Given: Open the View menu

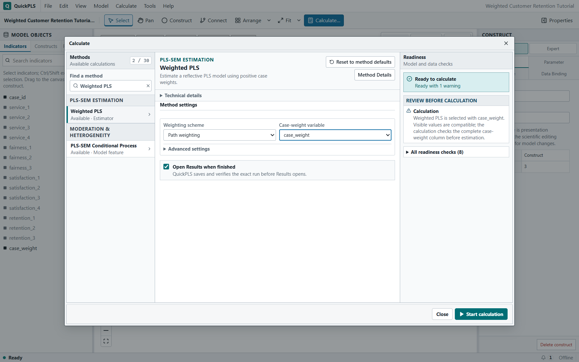Looking at the screenshot, I should (x=81, y=6).
